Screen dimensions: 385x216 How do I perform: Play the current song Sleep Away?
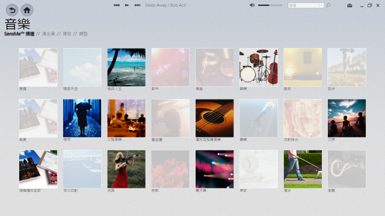click(x=127, y=5)
